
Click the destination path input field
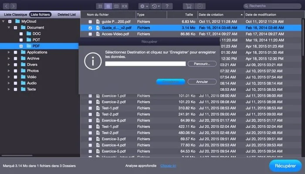click(145, 64)
